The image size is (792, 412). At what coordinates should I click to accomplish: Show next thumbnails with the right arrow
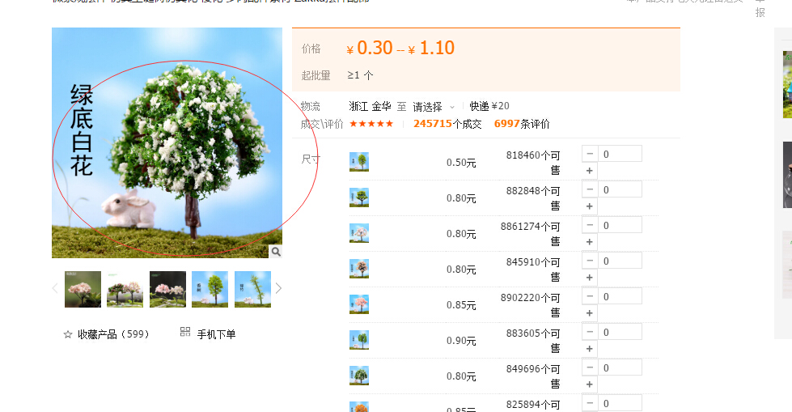pyautogui.click(x=278, y=289)
